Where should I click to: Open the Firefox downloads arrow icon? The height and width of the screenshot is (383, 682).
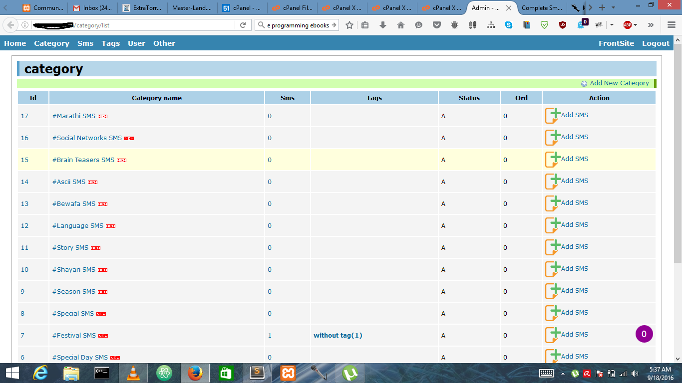[383, 25]
